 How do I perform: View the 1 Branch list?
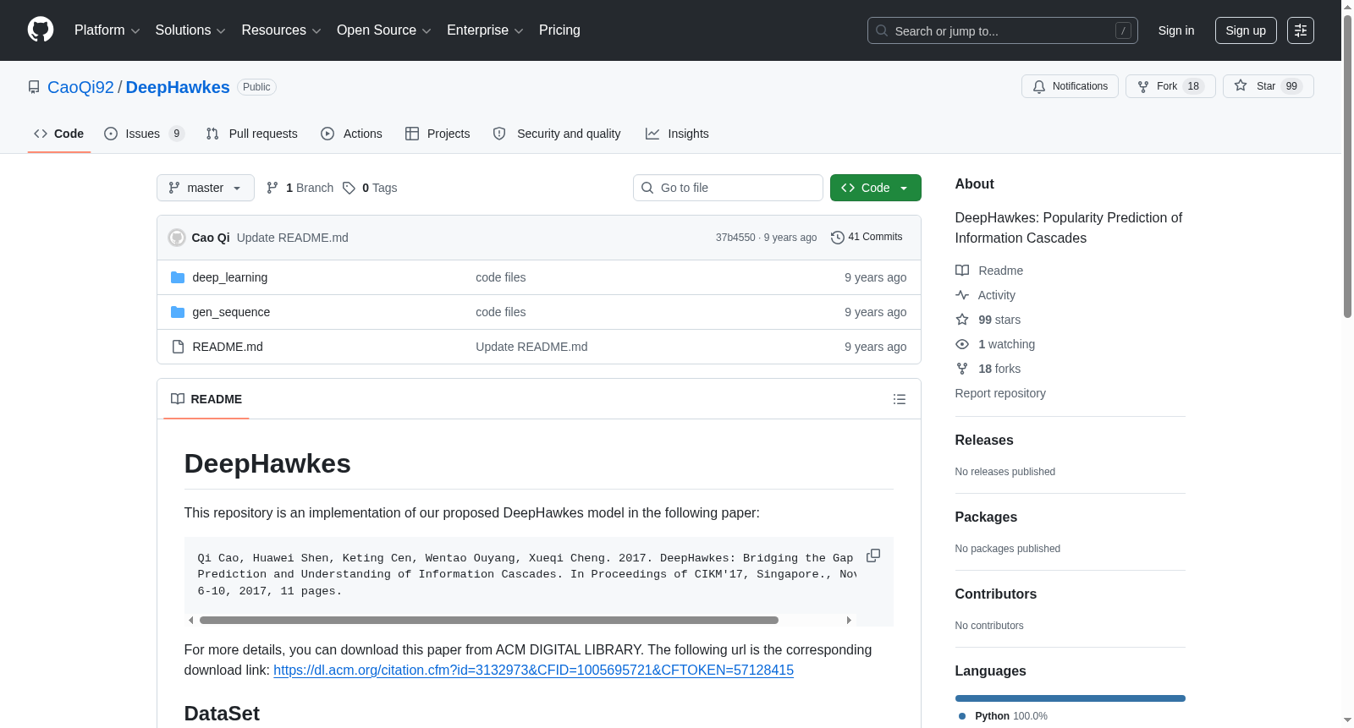pyautogui.click(x=300, y=188)
